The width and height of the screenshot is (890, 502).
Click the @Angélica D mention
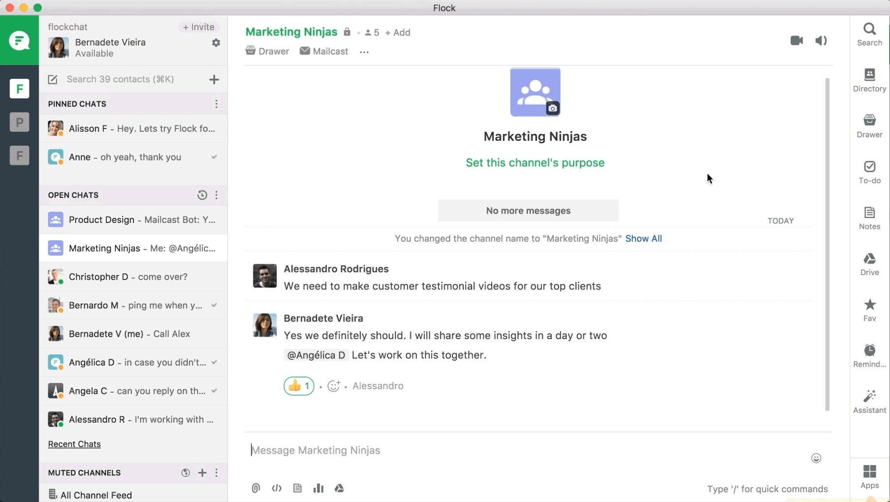coord(316,355)
